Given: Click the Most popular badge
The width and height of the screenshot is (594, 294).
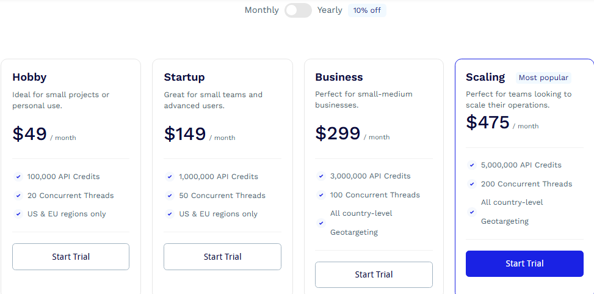Looking at the screenshot, I should 543,78.
